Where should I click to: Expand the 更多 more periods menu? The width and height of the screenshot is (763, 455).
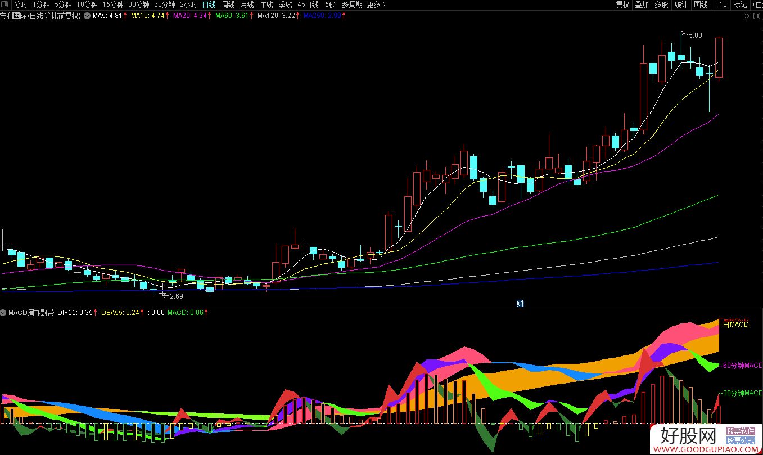[x=376, y=4]
